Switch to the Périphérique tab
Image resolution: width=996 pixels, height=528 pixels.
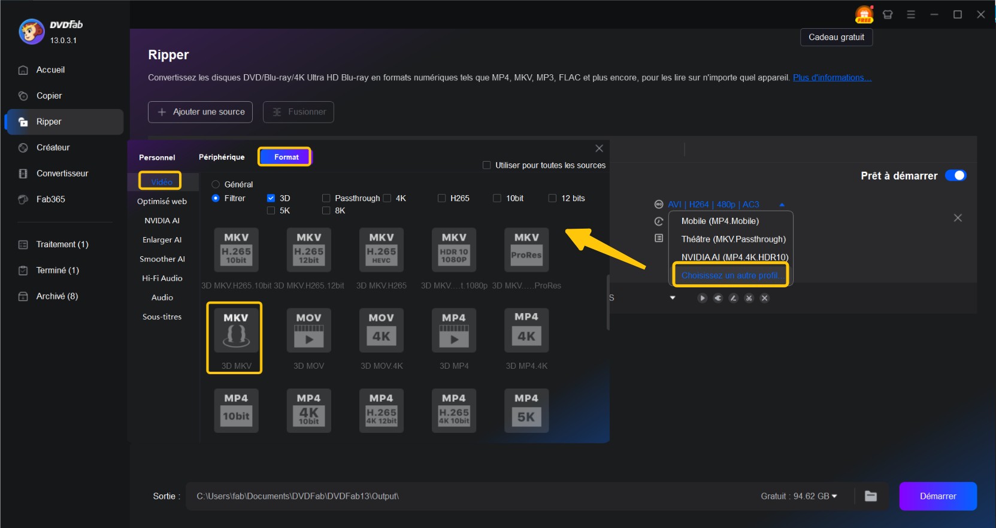tap(222, 157)
